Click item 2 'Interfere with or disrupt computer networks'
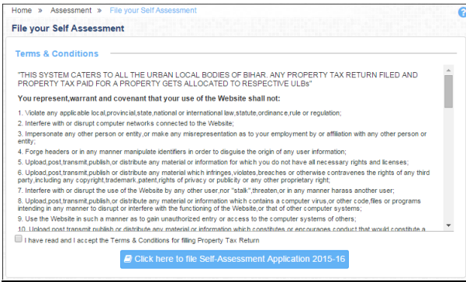466x282 pixels. [x=126, y=123]
